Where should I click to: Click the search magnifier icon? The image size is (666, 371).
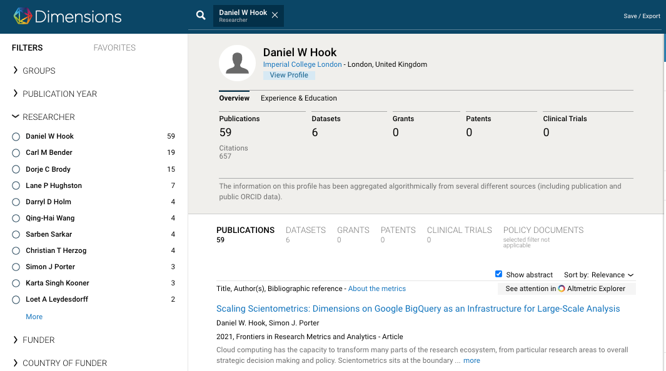(x=201, y=16)
